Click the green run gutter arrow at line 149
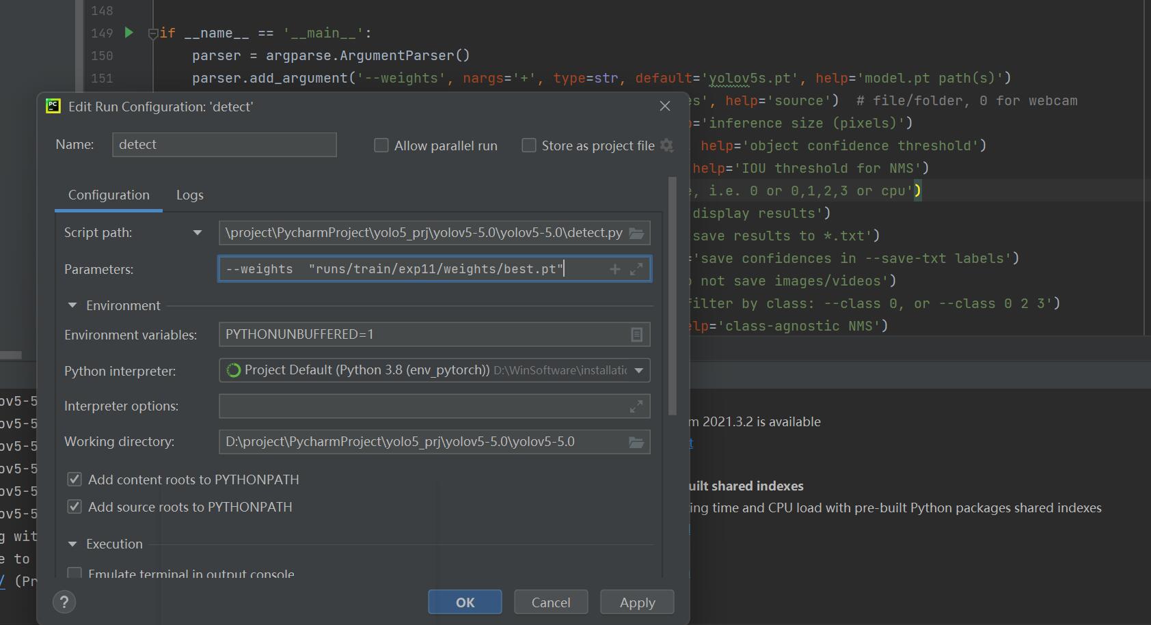The width and height of the screenshot is (1151, 625). pyautogui.click(x=128, y=32)
